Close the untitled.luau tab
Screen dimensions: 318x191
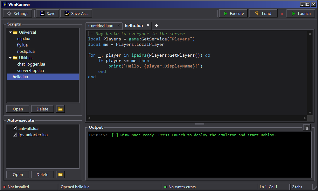(x=119, y=25)
